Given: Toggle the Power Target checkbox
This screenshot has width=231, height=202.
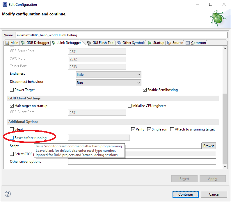Looking at the screenshot, I should [12, 90].
